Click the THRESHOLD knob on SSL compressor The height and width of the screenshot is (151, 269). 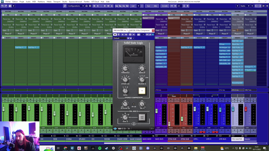(125, 69)
